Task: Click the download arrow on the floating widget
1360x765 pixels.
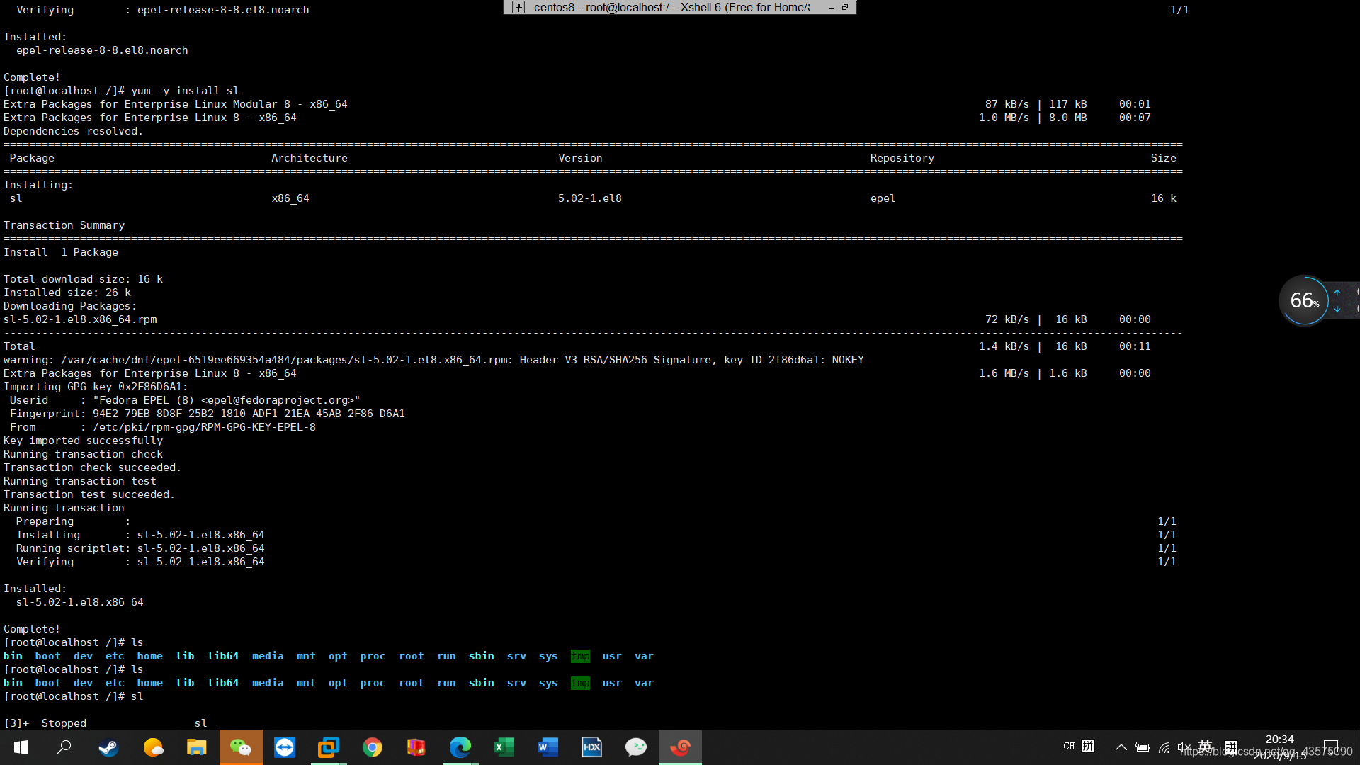Action: point(1337,310)
